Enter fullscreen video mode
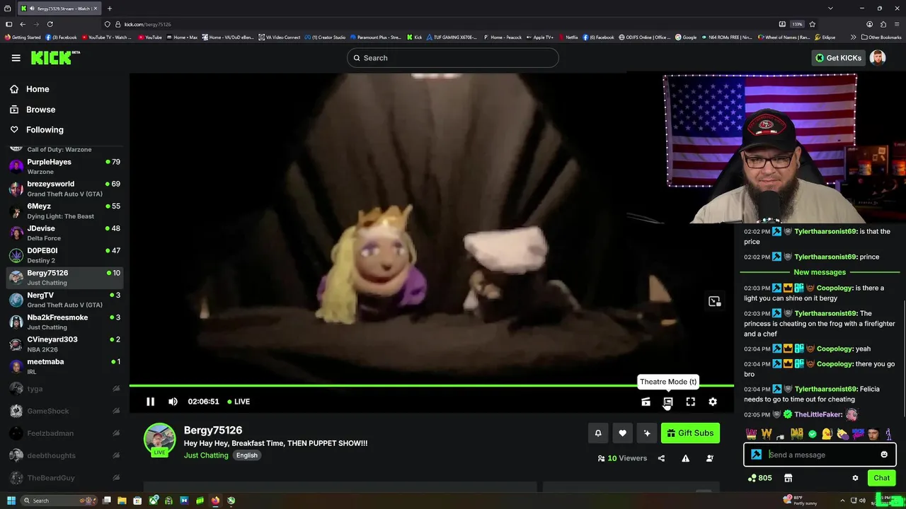The image size is (906, 509). (690, 402)
